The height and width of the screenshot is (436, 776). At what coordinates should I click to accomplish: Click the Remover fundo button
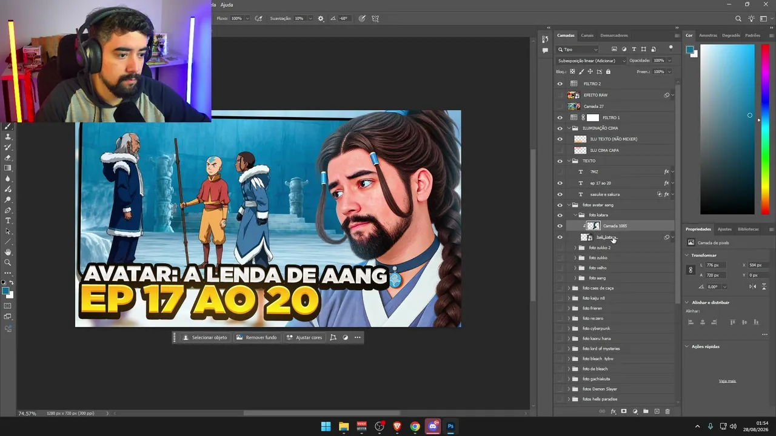[x=256, y=337]
